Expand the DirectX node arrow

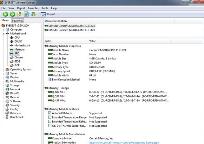click(x=3, y=93)
